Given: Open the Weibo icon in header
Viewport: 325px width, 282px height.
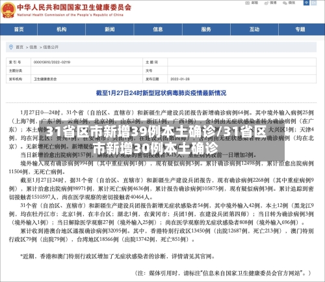Looking at the screenshot, I should tap(266, 3).
